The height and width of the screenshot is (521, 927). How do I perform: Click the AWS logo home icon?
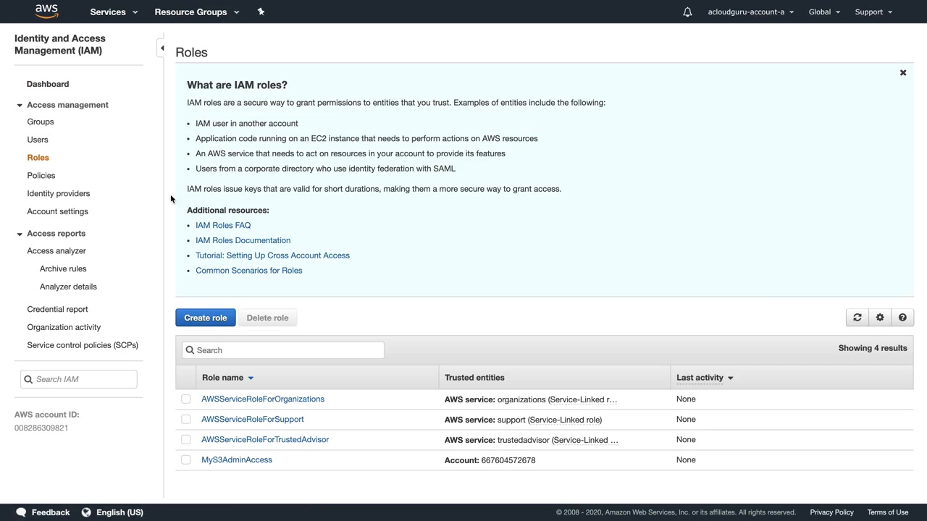click(x=46, y=11)
